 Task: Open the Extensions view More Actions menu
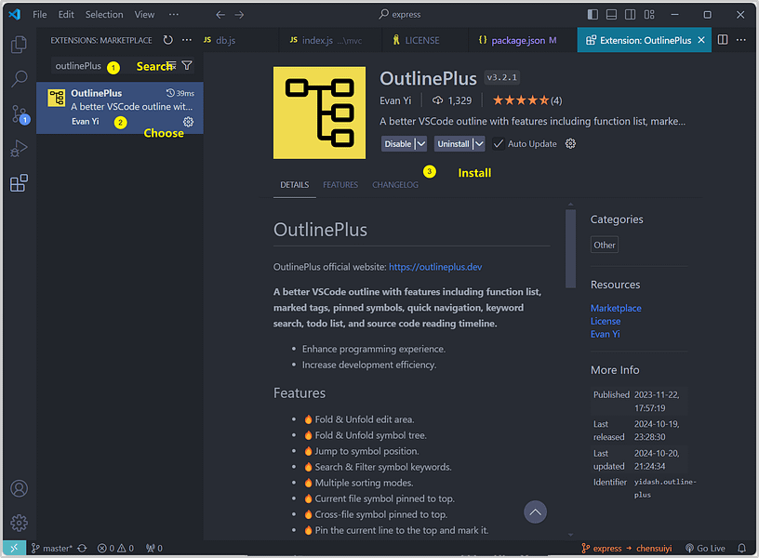click(x=186, y=40)
